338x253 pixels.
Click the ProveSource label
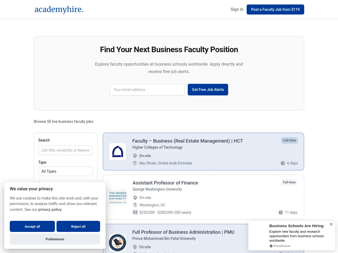click(282, 246)
